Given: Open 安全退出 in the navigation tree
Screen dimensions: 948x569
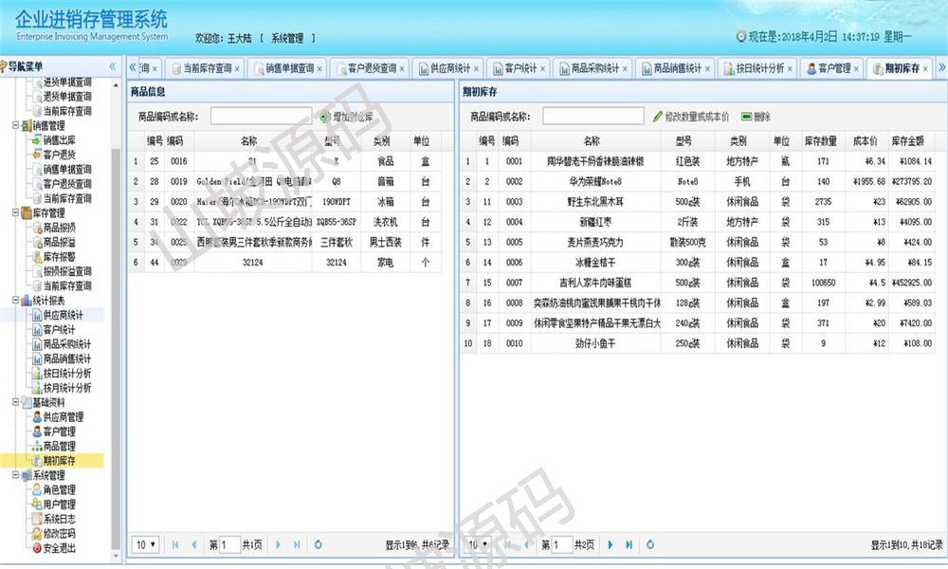Looking at the screenshot, I should click(59, 548).
